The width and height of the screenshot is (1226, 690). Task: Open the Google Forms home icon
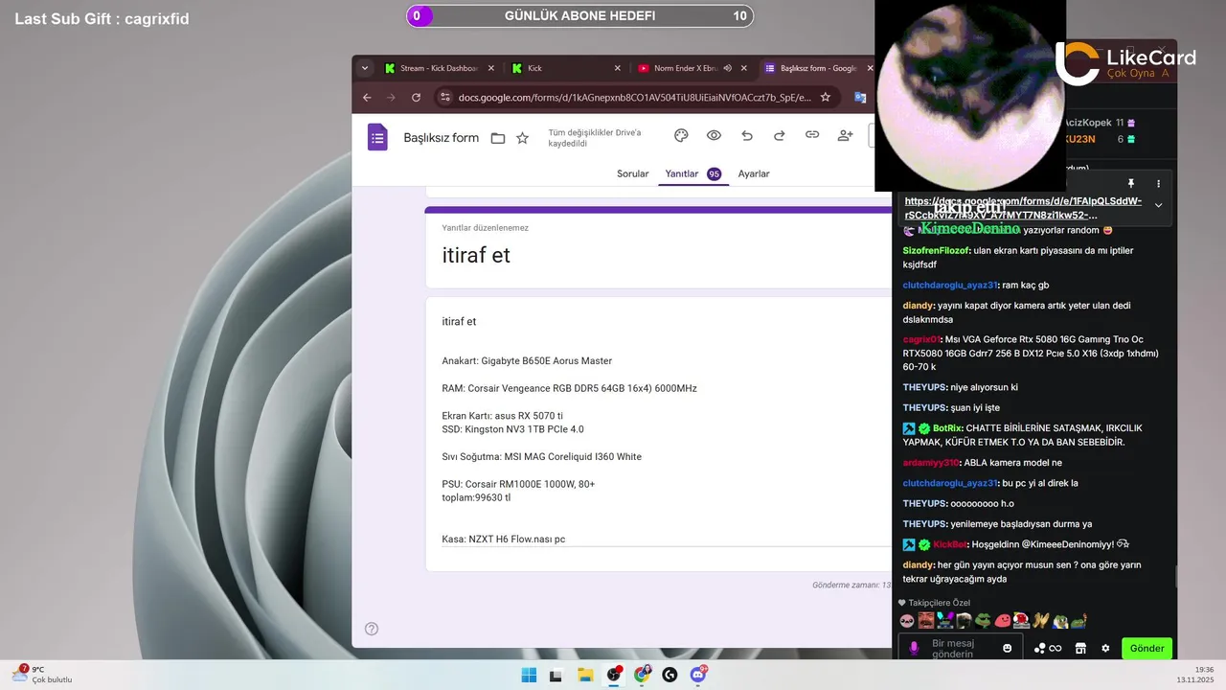coord(377,137)
